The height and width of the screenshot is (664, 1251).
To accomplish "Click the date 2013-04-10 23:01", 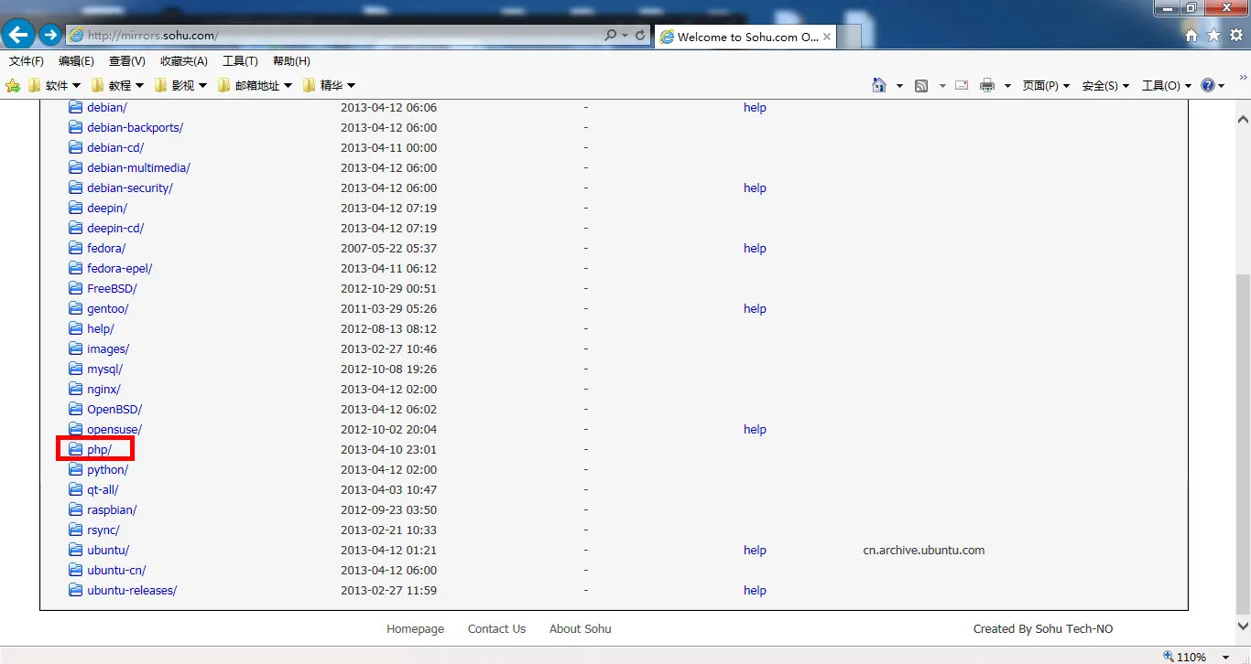I will (388, 449).
